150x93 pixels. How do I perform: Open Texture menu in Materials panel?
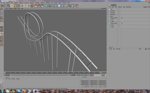(x=18, y=79)
